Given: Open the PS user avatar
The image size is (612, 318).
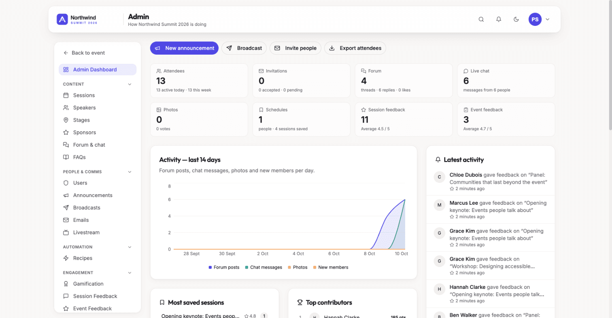Looking at the screenshot, I should (x=535, y=19).
